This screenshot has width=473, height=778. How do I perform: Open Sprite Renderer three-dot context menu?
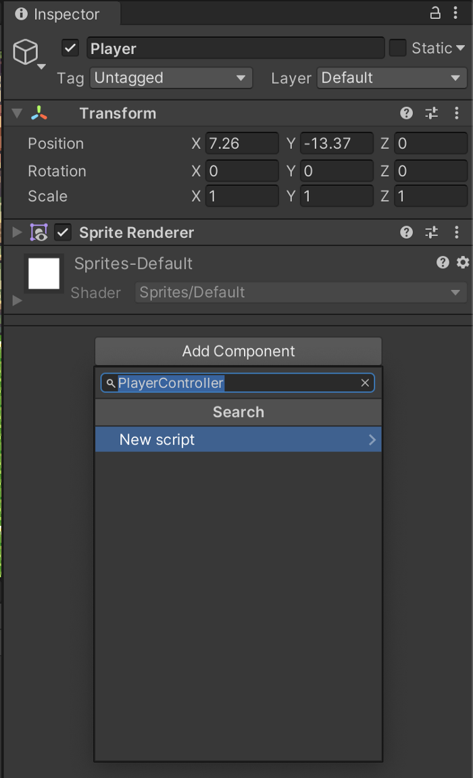[457, 233]
